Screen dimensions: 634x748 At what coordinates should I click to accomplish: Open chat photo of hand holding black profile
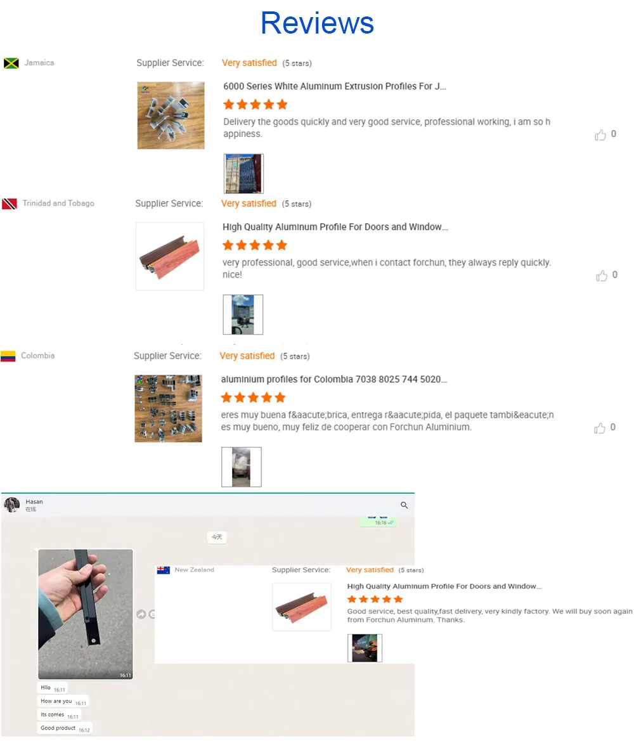pyautogui.click(x=86, y=614)
